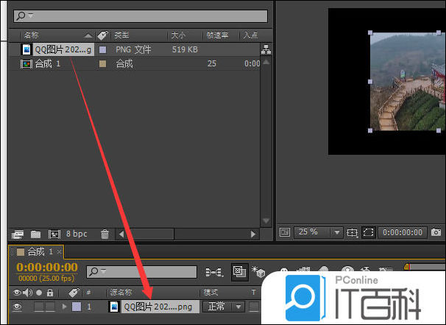Delete selected item with the trash icon
Screen dimensions: 446x325
(105, 234)
